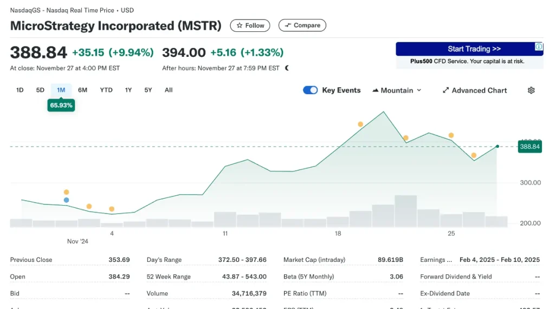Open the Advanced Chart link

(x=475, y=90)
